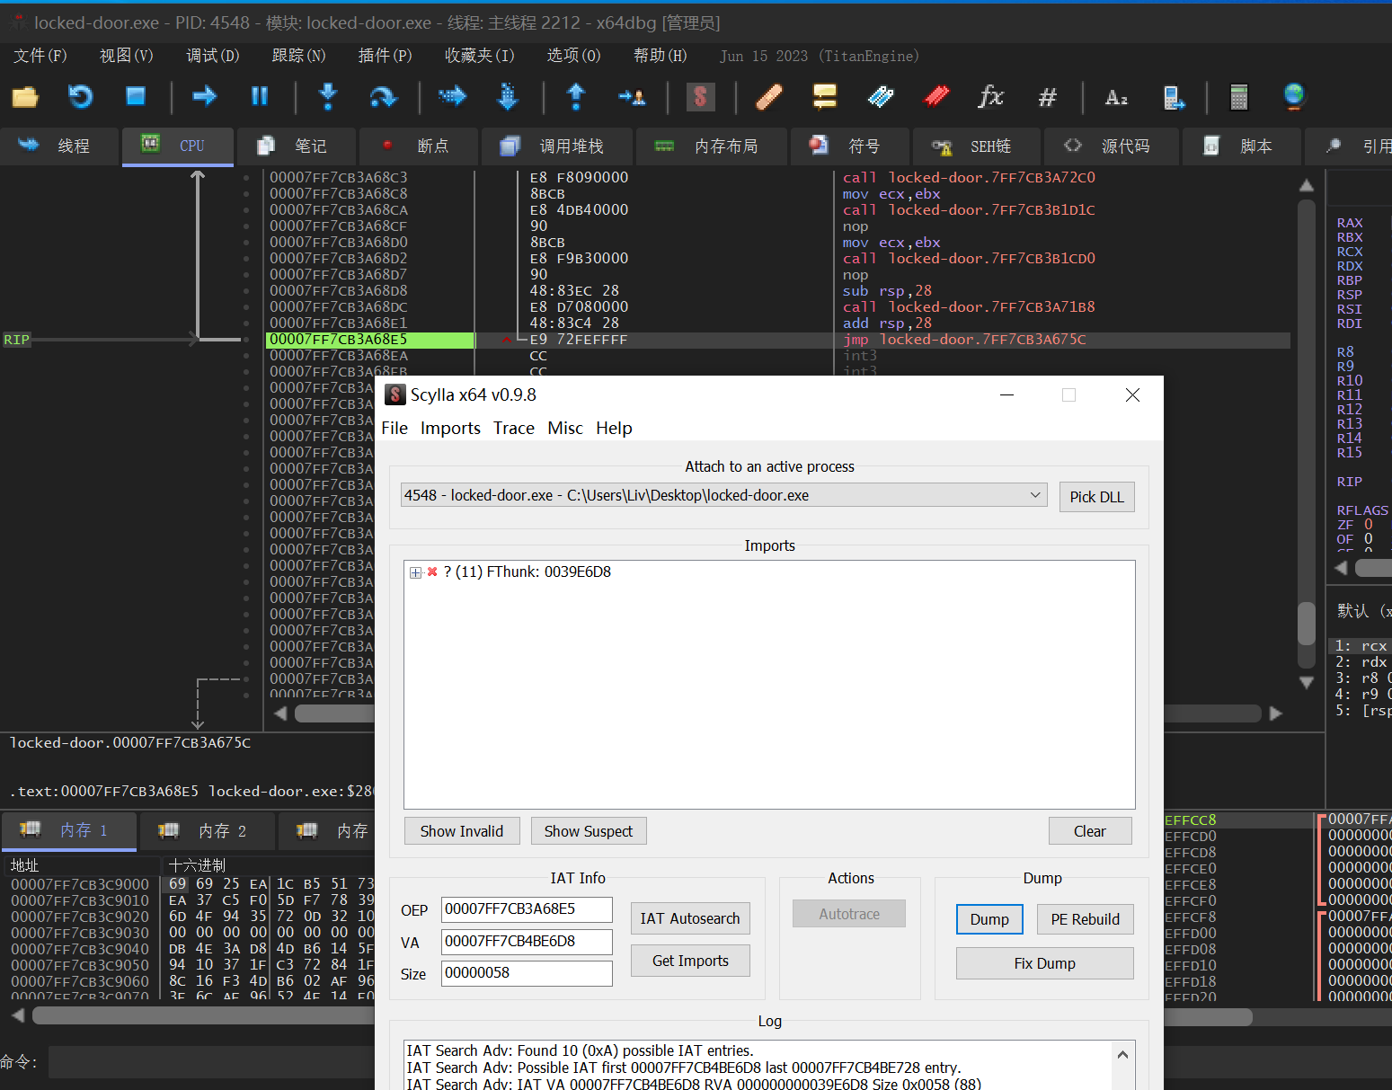The image size is (1392, 1090).
Task: Switch to the 断点 tab
Action: 418,146
